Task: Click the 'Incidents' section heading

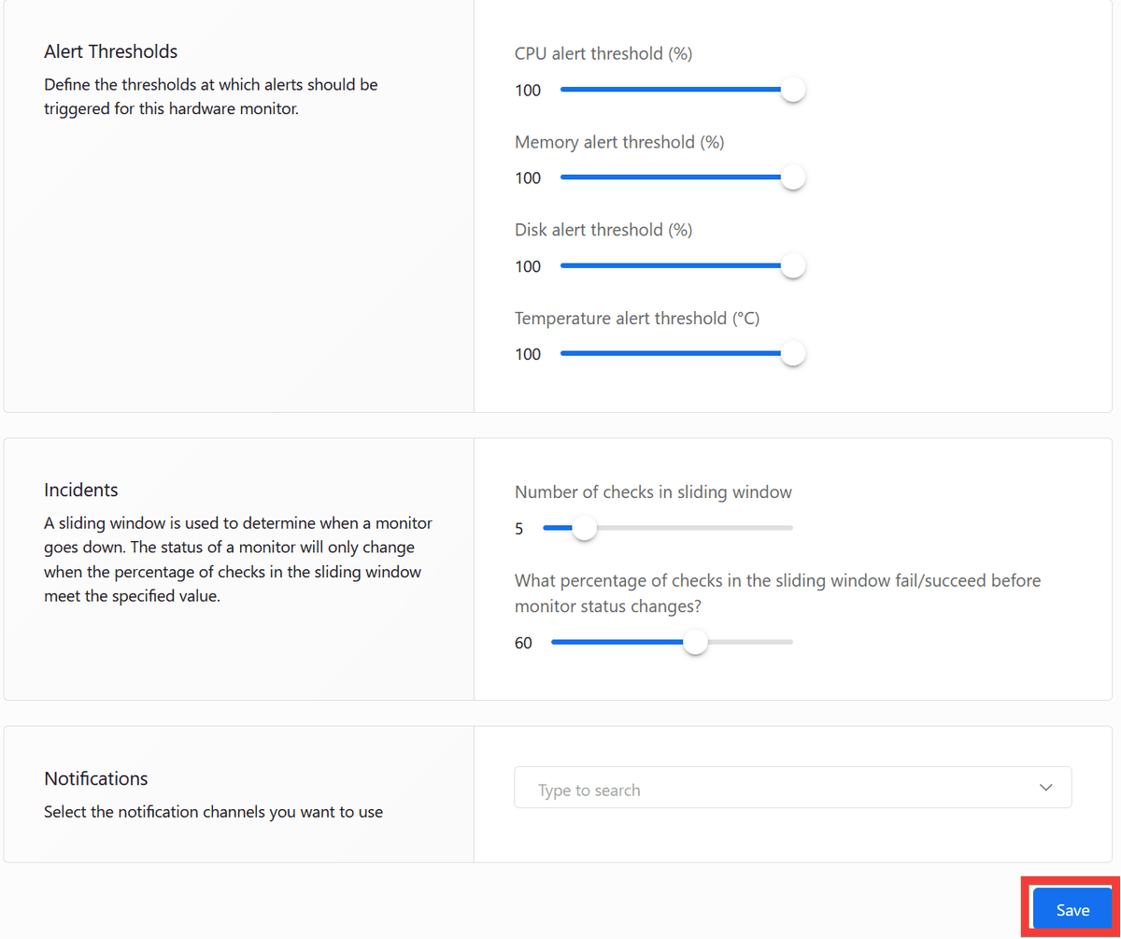Action: tap(81, 490)
